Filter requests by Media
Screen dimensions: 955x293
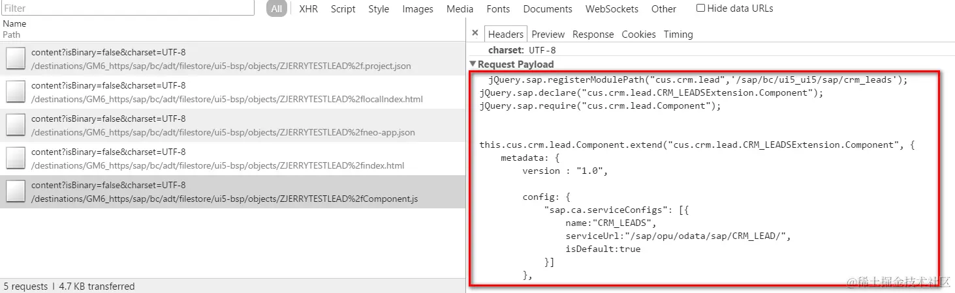pyautogui.click(x=460, y=9)
